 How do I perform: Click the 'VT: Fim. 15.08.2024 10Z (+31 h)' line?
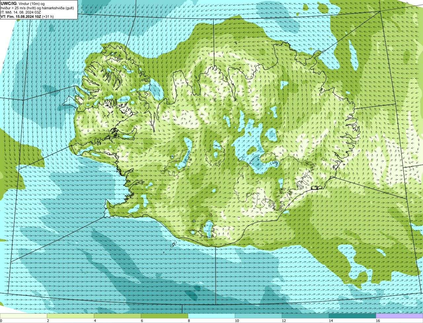(27, 16)
